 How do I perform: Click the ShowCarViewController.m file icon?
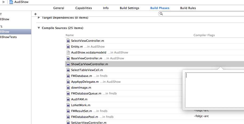click(68, 64)
